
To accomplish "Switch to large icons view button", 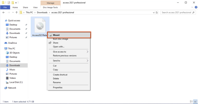I will coord(195,101).
